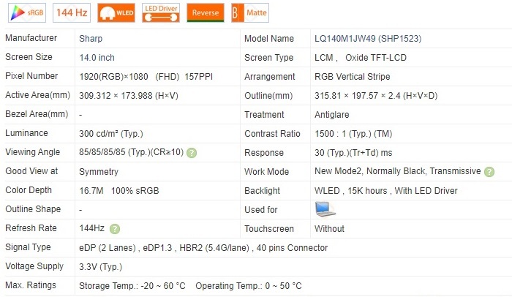Click the 3.3V (Typ.) voltage supply value
This screenshot has height=297, width=512.
101,267
